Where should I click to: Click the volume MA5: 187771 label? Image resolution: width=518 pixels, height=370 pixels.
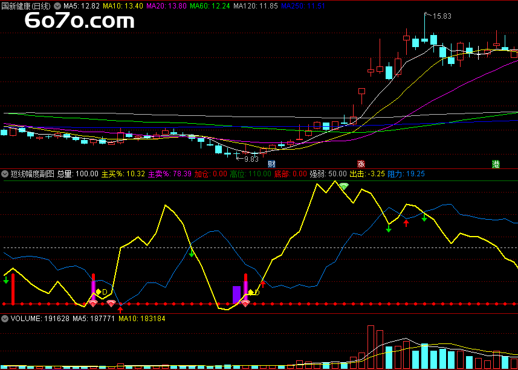94,319
